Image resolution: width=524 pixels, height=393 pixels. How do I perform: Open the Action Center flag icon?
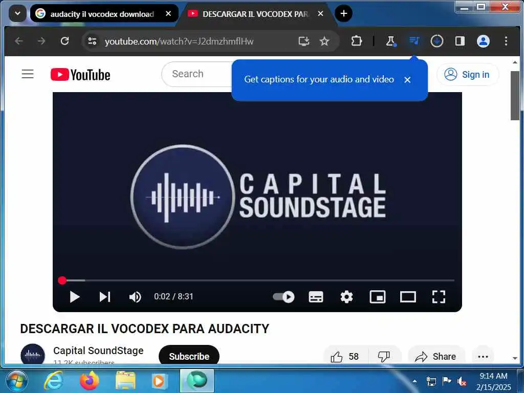446,381
